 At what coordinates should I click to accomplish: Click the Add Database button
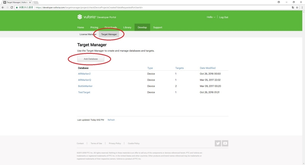pos(91,59)
